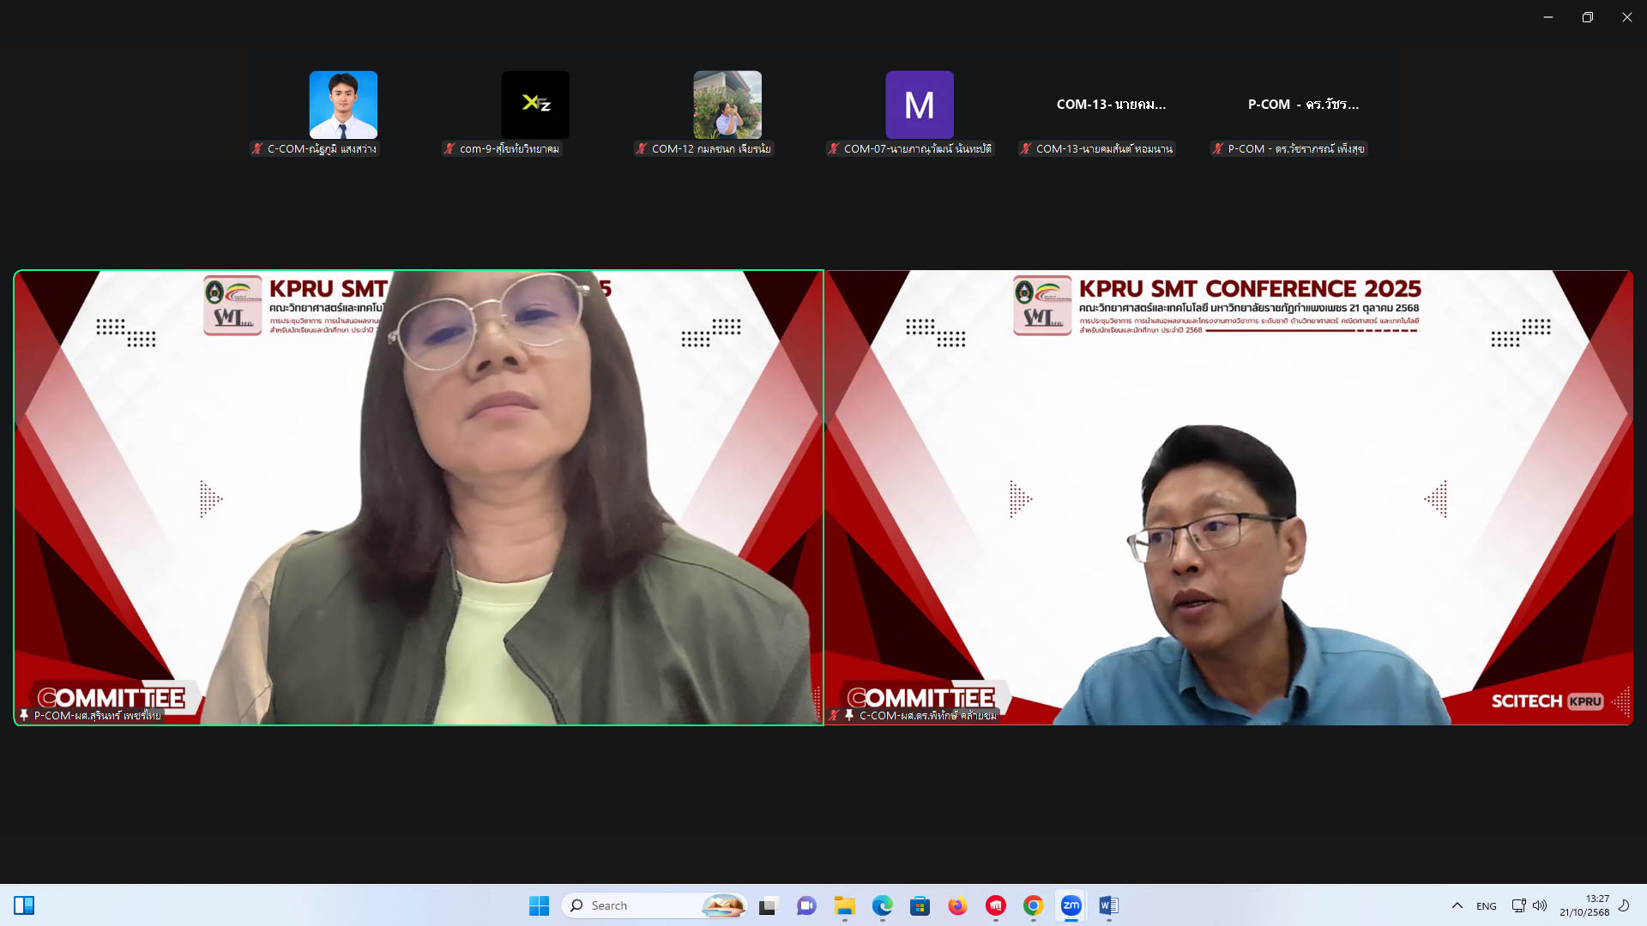Open the ENG input language switcher
1647x926 pixels.
(1486, 905)
